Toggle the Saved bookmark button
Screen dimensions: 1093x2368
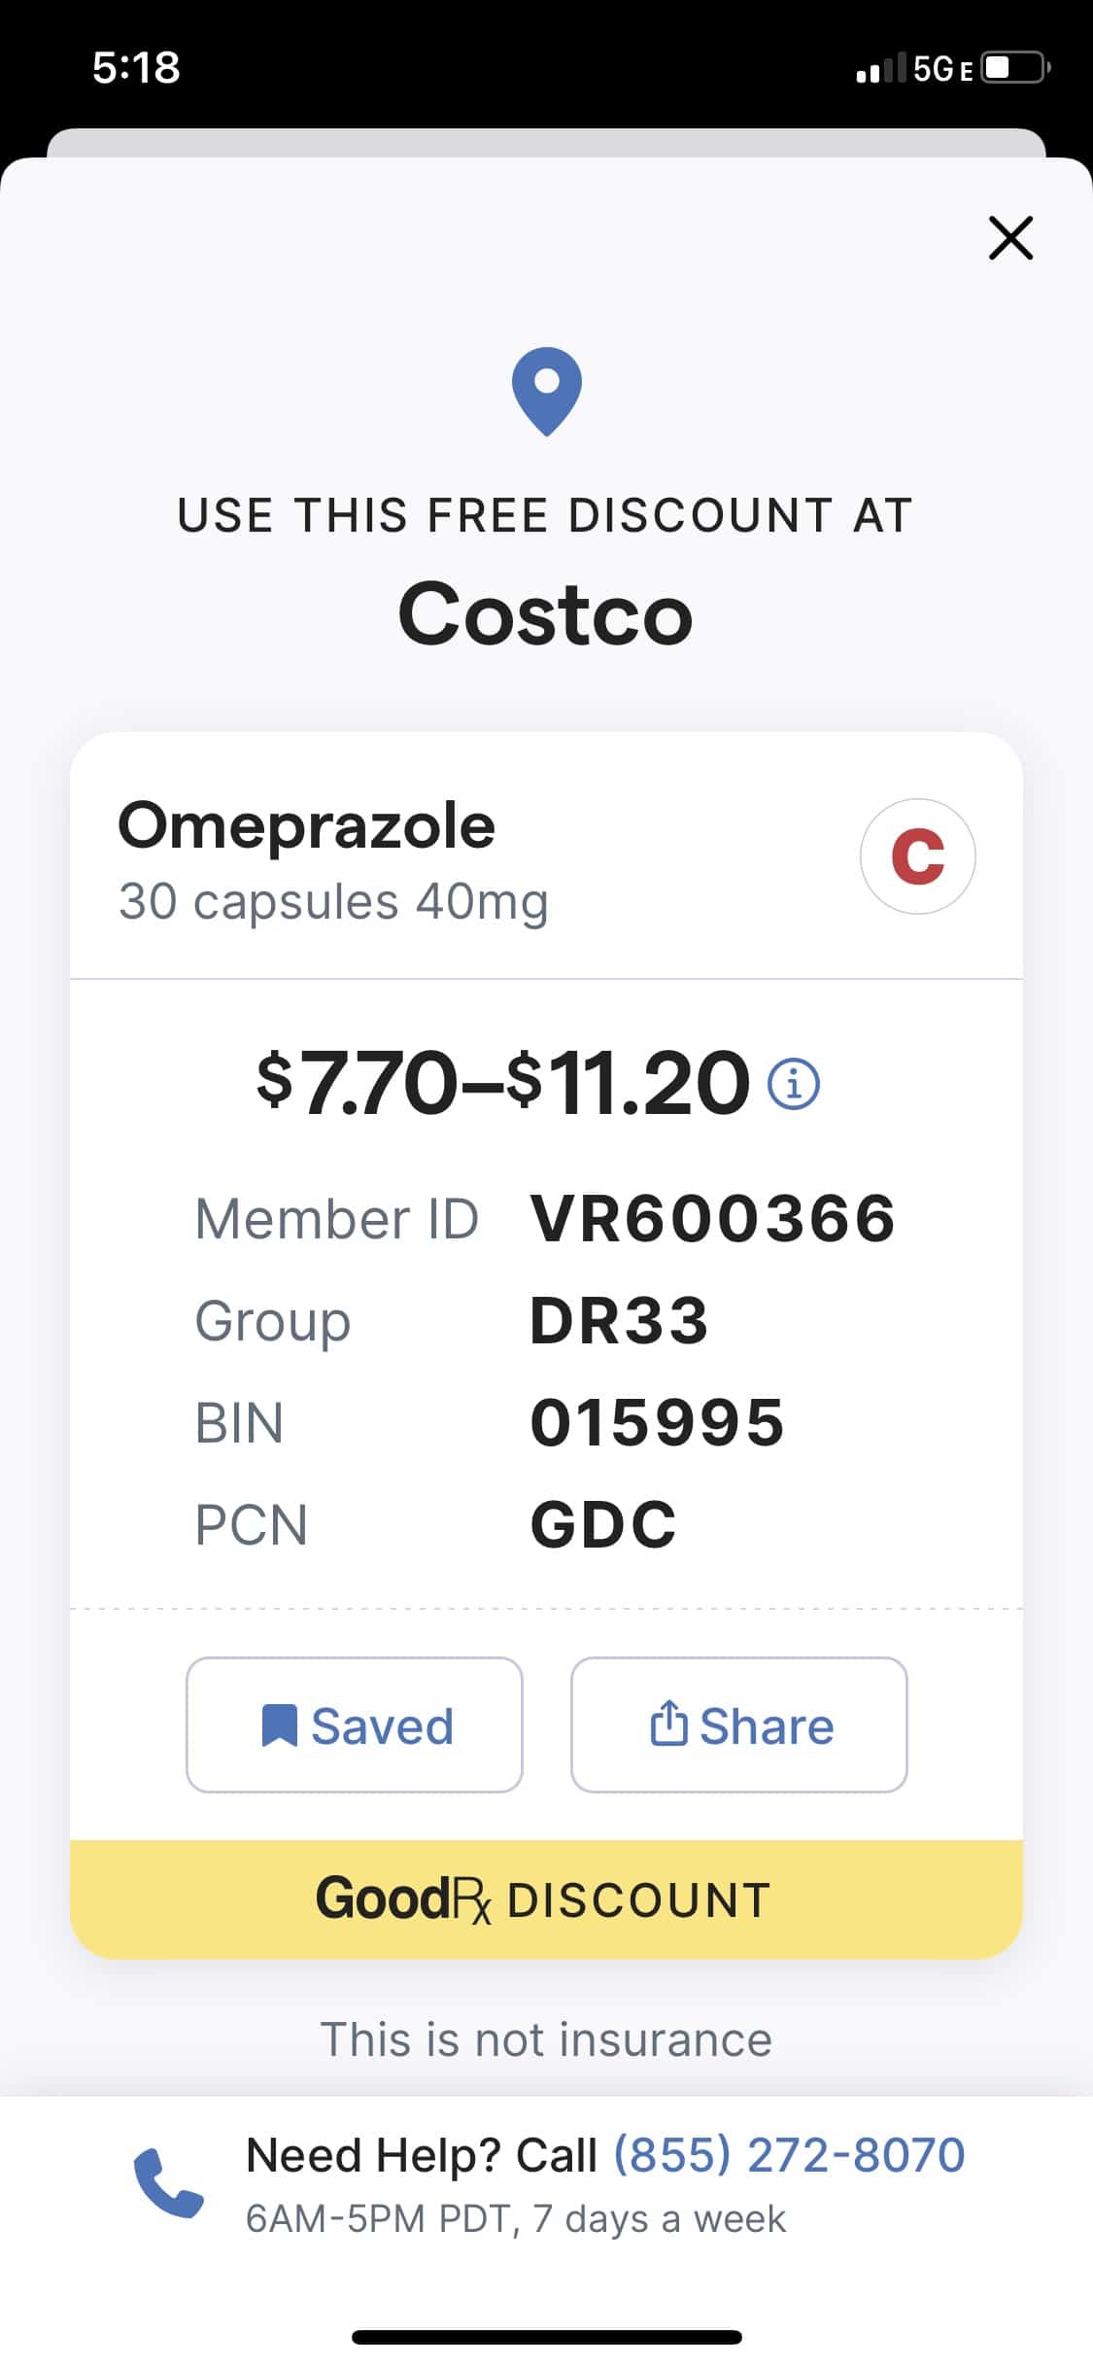[x=355, y=1724]
